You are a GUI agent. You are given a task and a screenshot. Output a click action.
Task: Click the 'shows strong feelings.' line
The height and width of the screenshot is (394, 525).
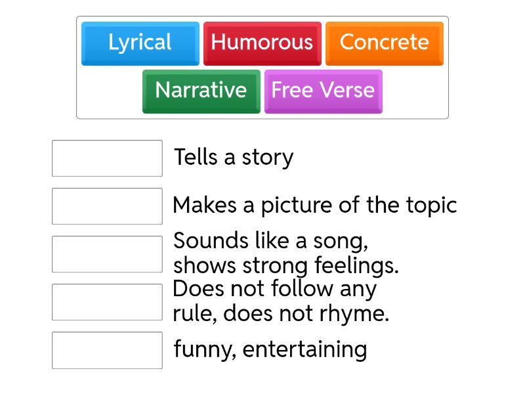[x=285, y=266]
